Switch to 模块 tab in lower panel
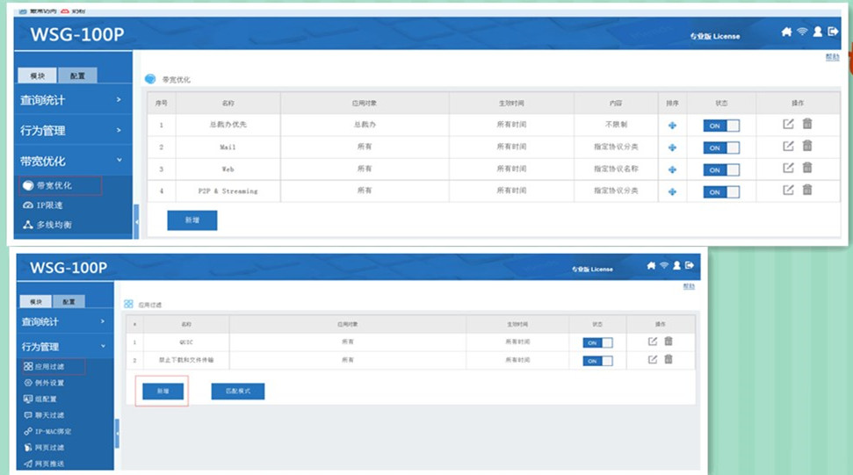853x475 pixels. (x=36, y=301)
